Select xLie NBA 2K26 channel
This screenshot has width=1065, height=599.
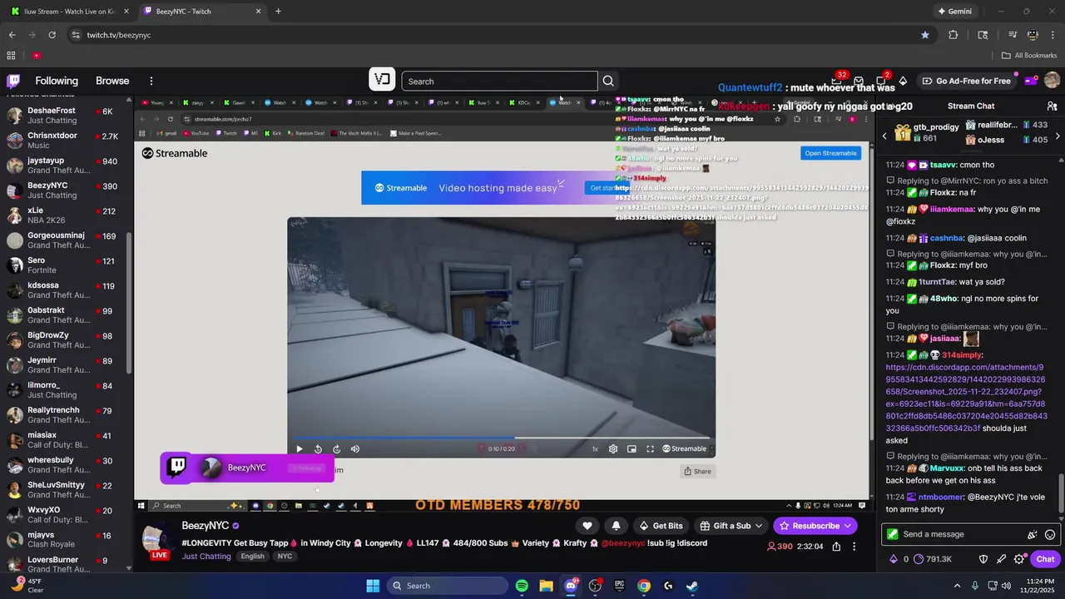click(x=65, y=215)
